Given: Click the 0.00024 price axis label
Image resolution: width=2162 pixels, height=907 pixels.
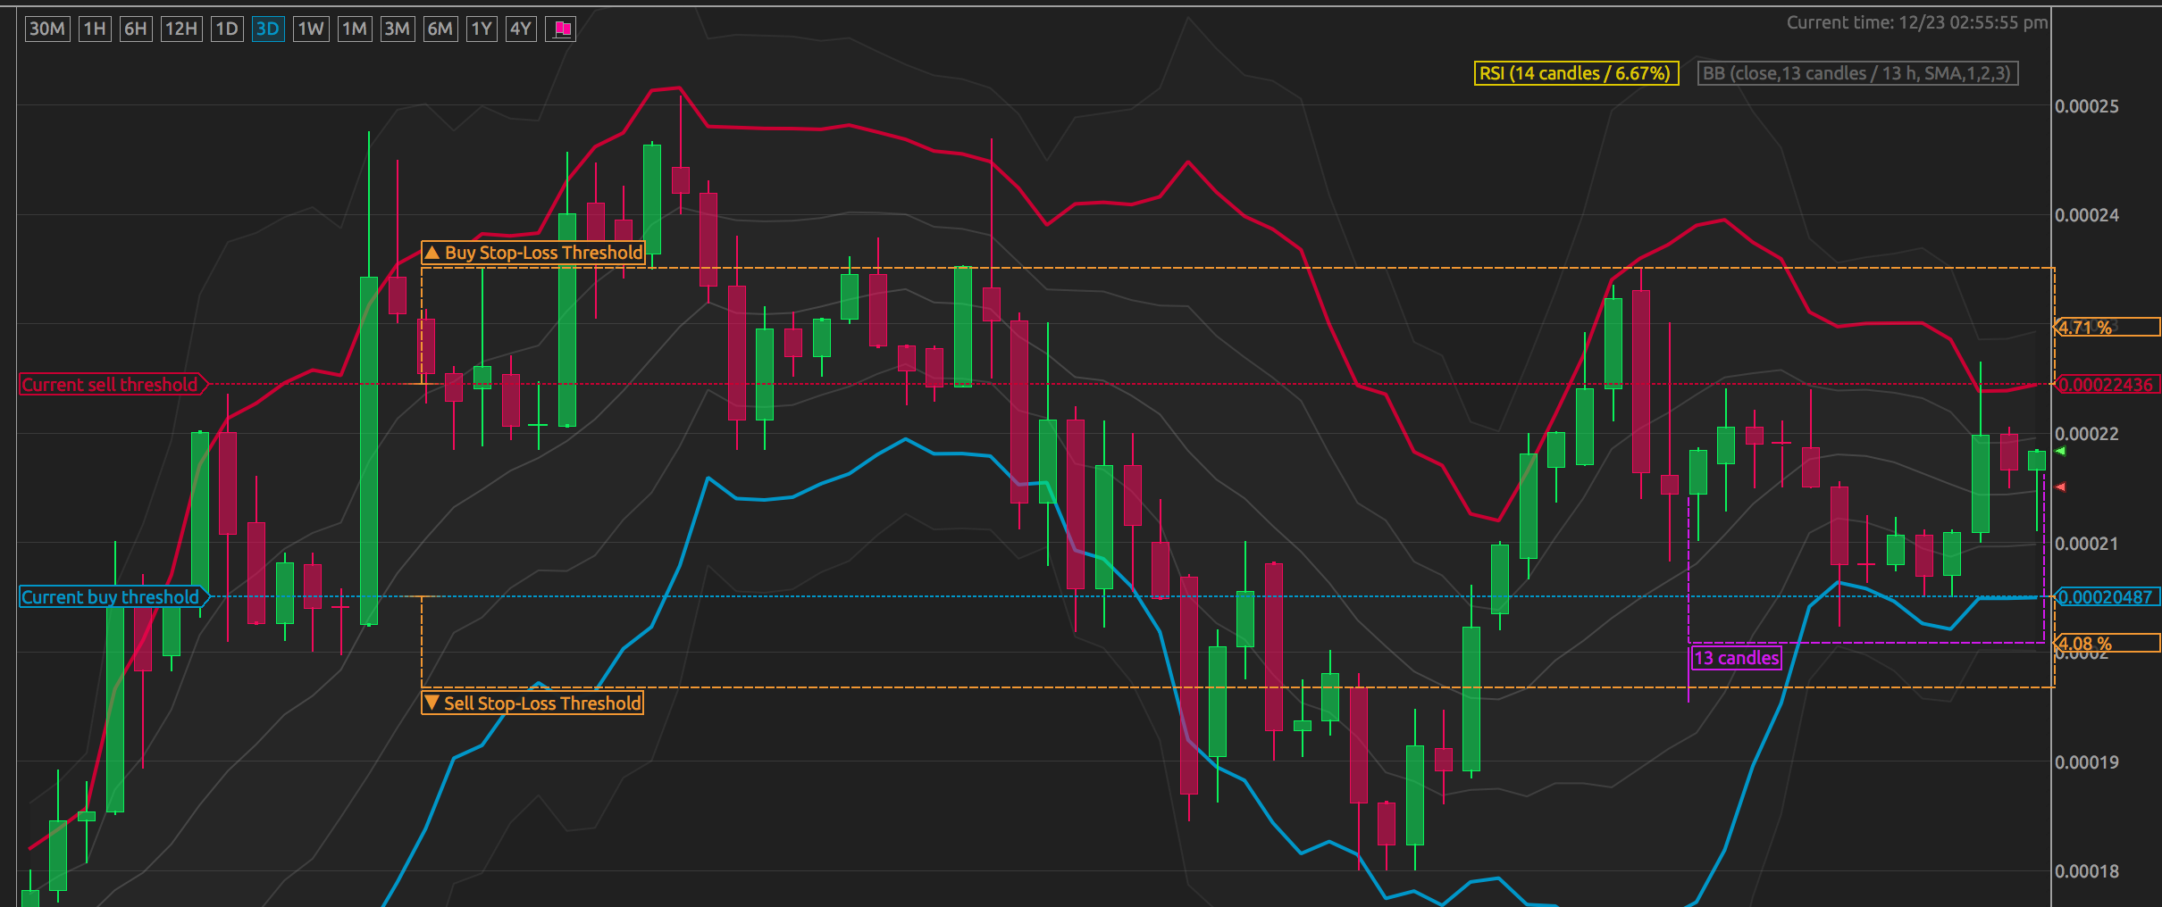Looking at the screenshot, I should (2087, 215).
